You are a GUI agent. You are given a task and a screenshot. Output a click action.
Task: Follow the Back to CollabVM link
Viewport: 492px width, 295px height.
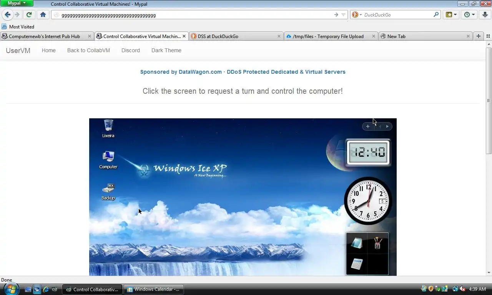pyautogui.click(x=88, y=50)
